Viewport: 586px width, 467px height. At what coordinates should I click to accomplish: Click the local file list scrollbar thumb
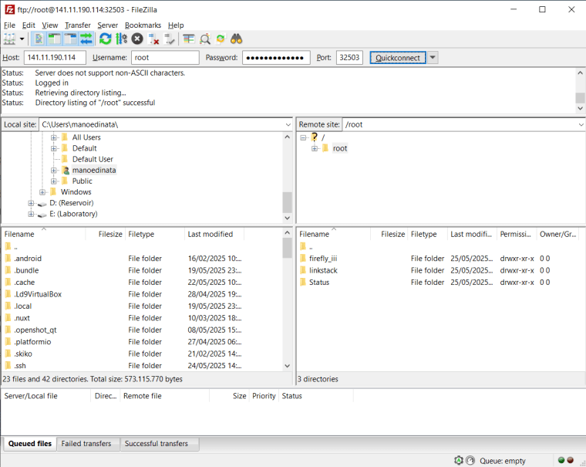pyautogui.click(x=287, y=248)
